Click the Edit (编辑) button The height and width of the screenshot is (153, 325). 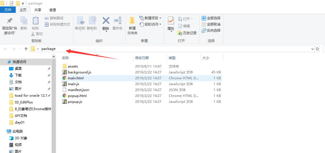click(184, 26)
